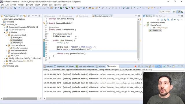
Task: Click the Coverage run icon
Action: point(66,8)
